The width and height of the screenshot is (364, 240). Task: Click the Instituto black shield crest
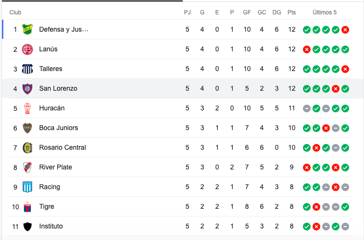[27, 227]
